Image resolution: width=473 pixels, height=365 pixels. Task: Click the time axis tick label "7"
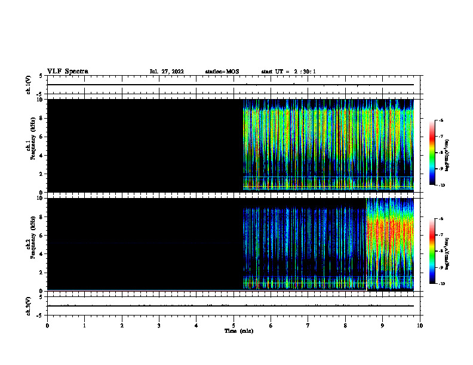(308, 325)
